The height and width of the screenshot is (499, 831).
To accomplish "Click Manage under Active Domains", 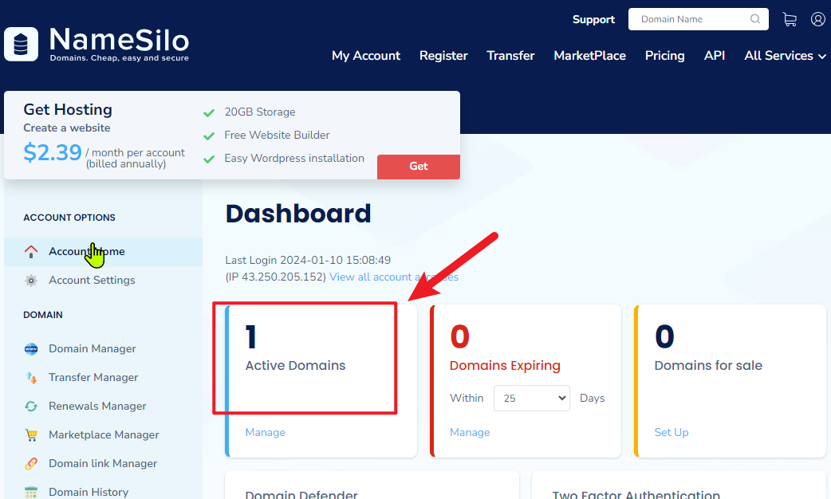I will tap(265, 432).
